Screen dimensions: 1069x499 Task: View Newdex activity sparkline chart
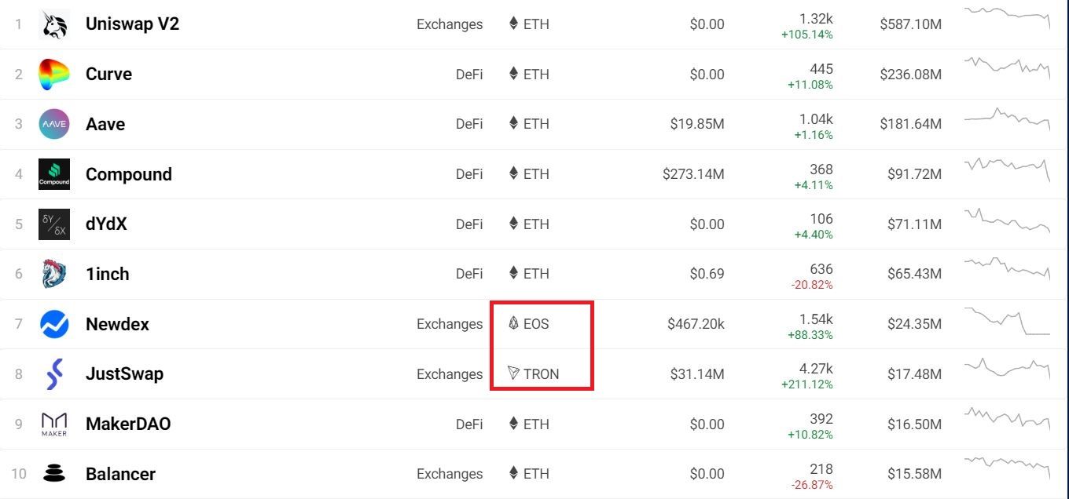1007,320
